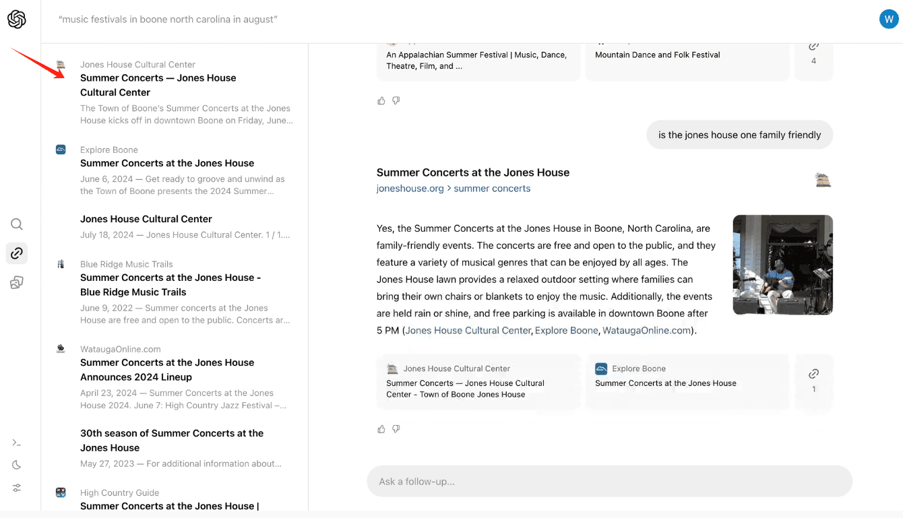Focus the Ask a follow-up input

click(609, 481)
